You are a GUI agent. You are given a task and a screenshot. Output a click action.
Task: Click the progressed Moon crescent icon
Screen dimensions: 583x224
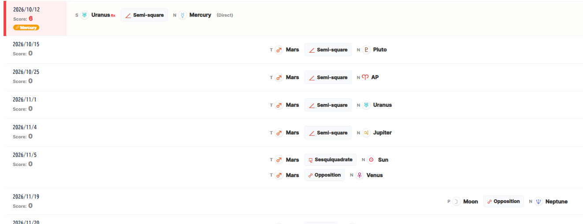(x=457, y=202)
